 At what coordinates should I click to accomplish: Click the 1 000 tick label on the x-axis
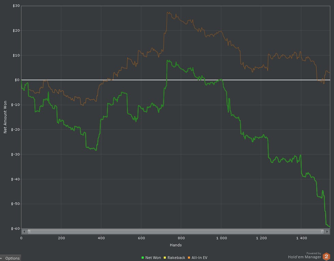(221, 238)
